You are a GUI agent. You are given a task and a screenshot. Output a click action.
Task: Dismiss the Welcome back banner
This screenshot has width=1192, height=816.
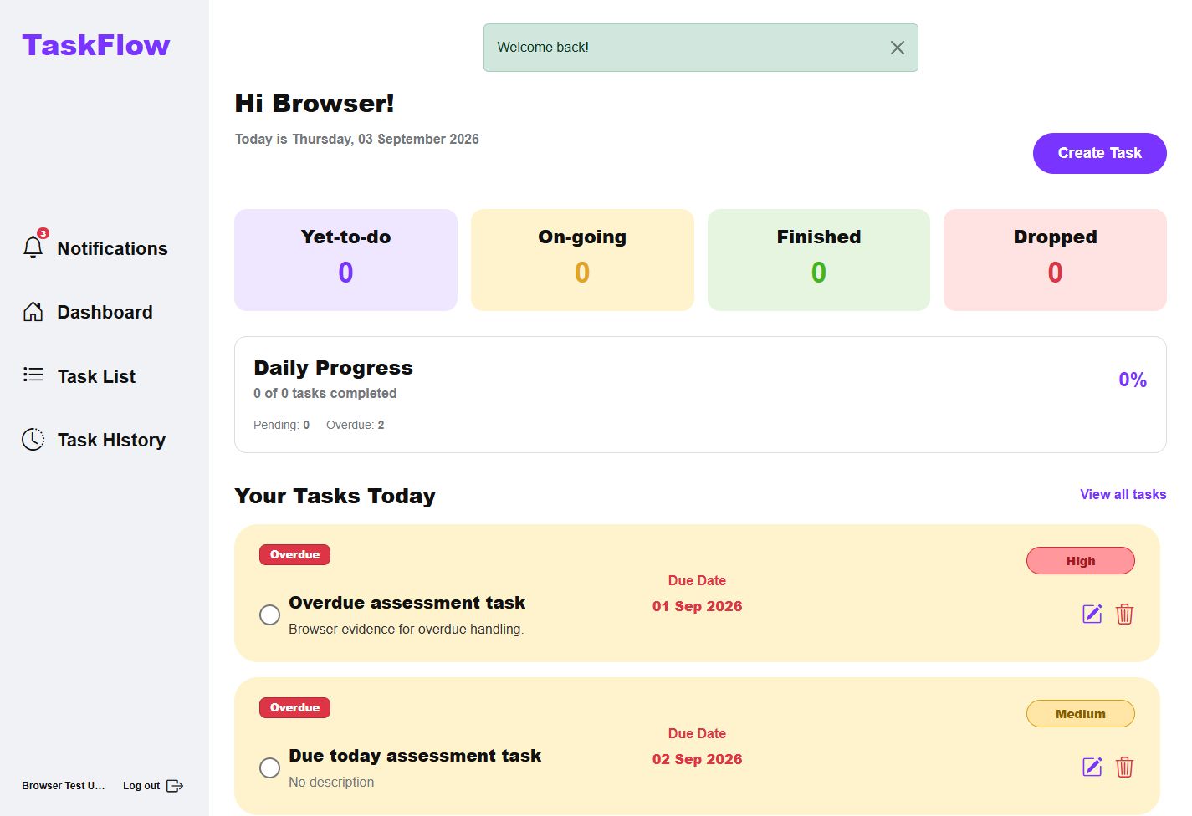click(898, 48)
